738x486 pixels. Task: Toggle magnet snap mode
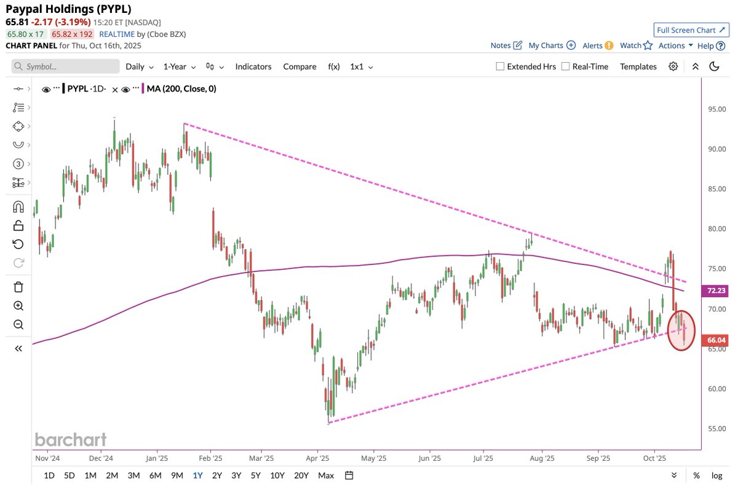(x=18, y=207)
